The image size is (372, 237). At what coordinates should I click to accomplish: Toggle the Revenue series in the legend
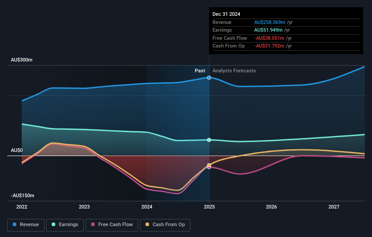[x=26, y=225]
